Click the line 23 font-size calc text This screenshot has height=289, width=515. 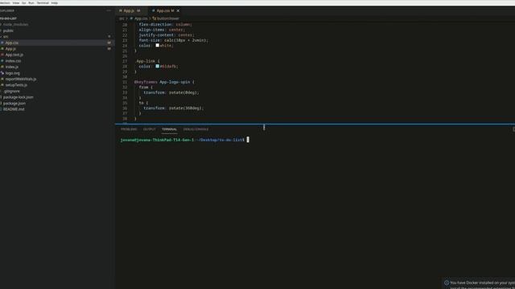coord(174,40)
